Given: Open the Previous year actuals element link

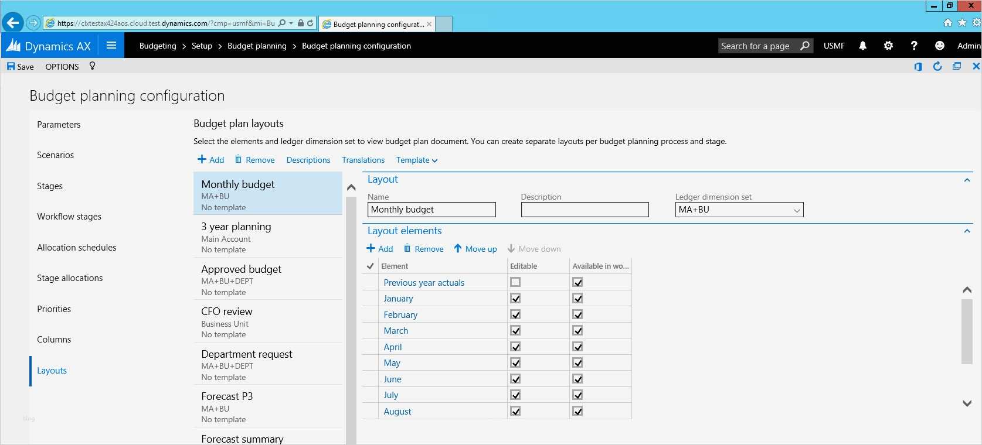Looking at the screenshot, I should (424, 282).
